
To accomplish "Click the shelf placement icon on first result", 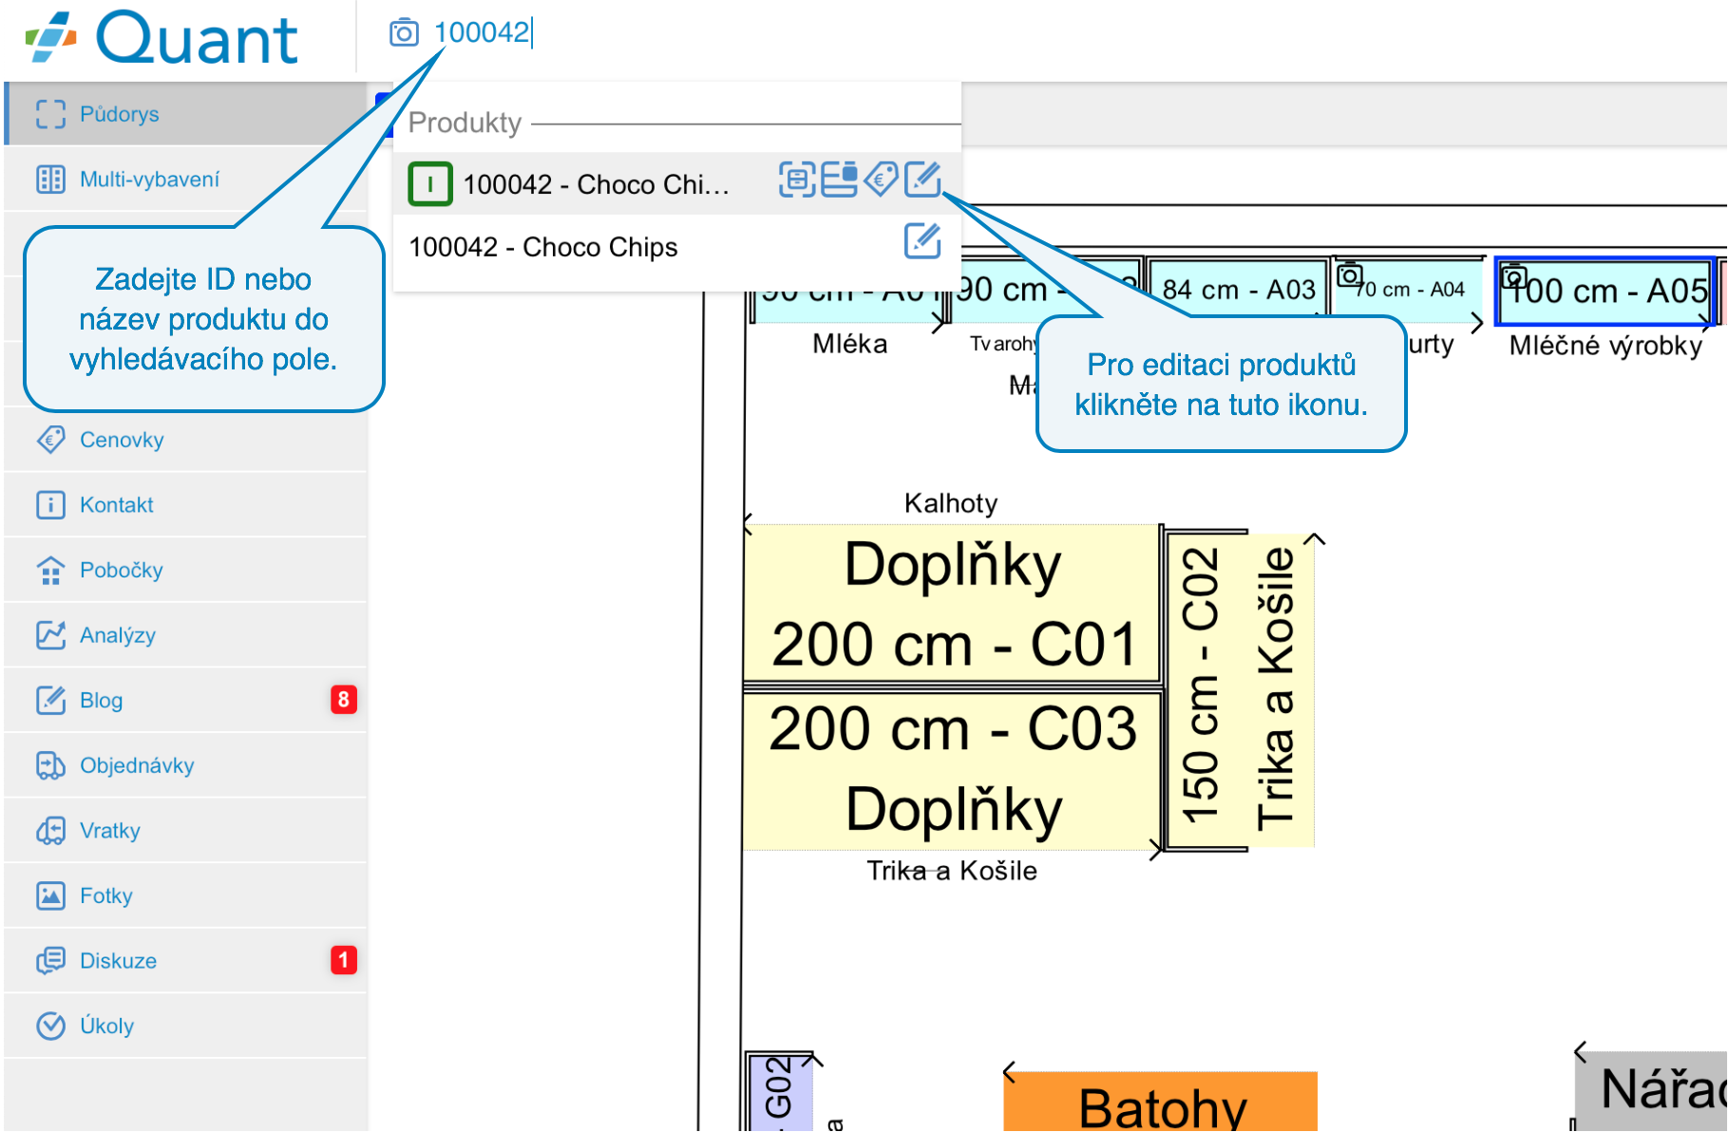I will (x=839, y=179).
